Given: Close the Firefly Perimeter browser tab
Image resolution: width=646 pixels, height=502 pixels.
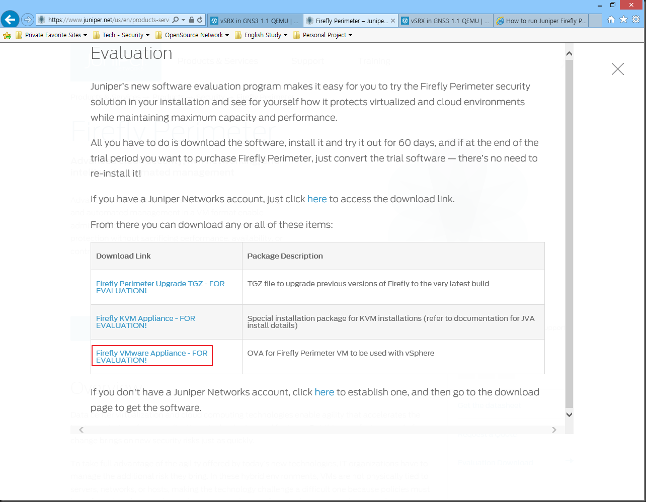Looking at the screenshot, I should coord(393,21).
